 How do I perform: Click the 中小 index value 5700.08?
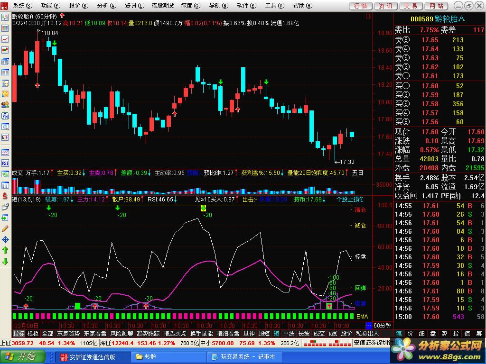(223, 343)
